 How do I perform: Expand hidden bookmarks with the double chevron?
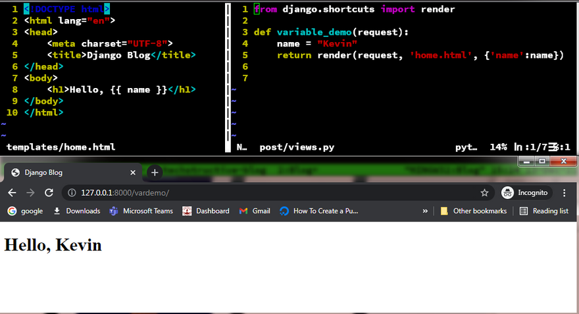click(x=425, y=211)
